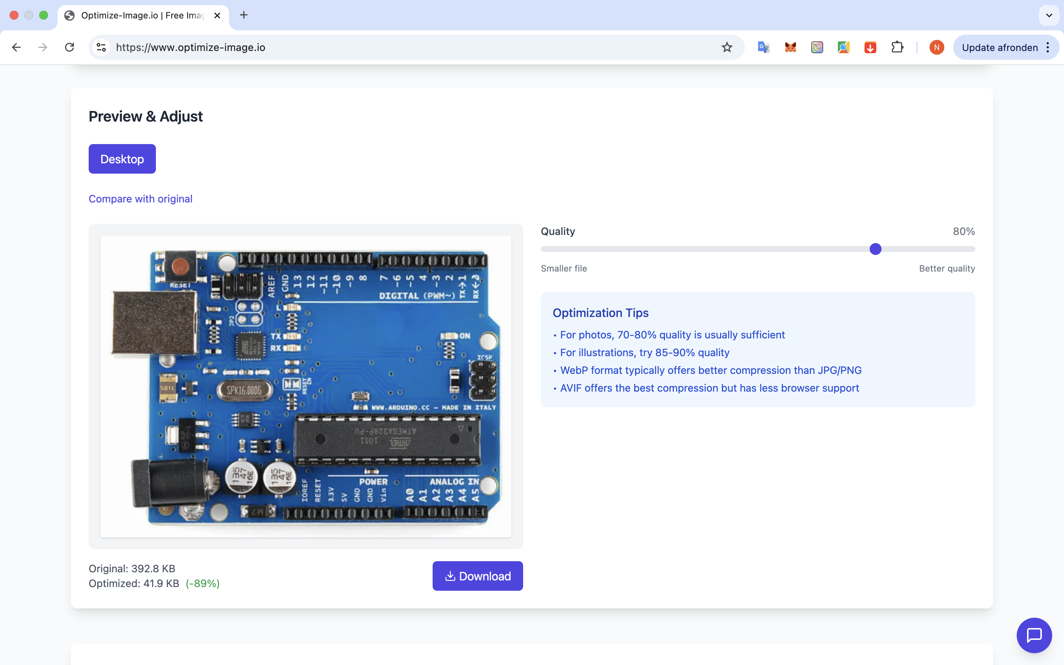Click the Smaller file label
The height and width of the screenshot is (665, 1064).
coord(564,268)
